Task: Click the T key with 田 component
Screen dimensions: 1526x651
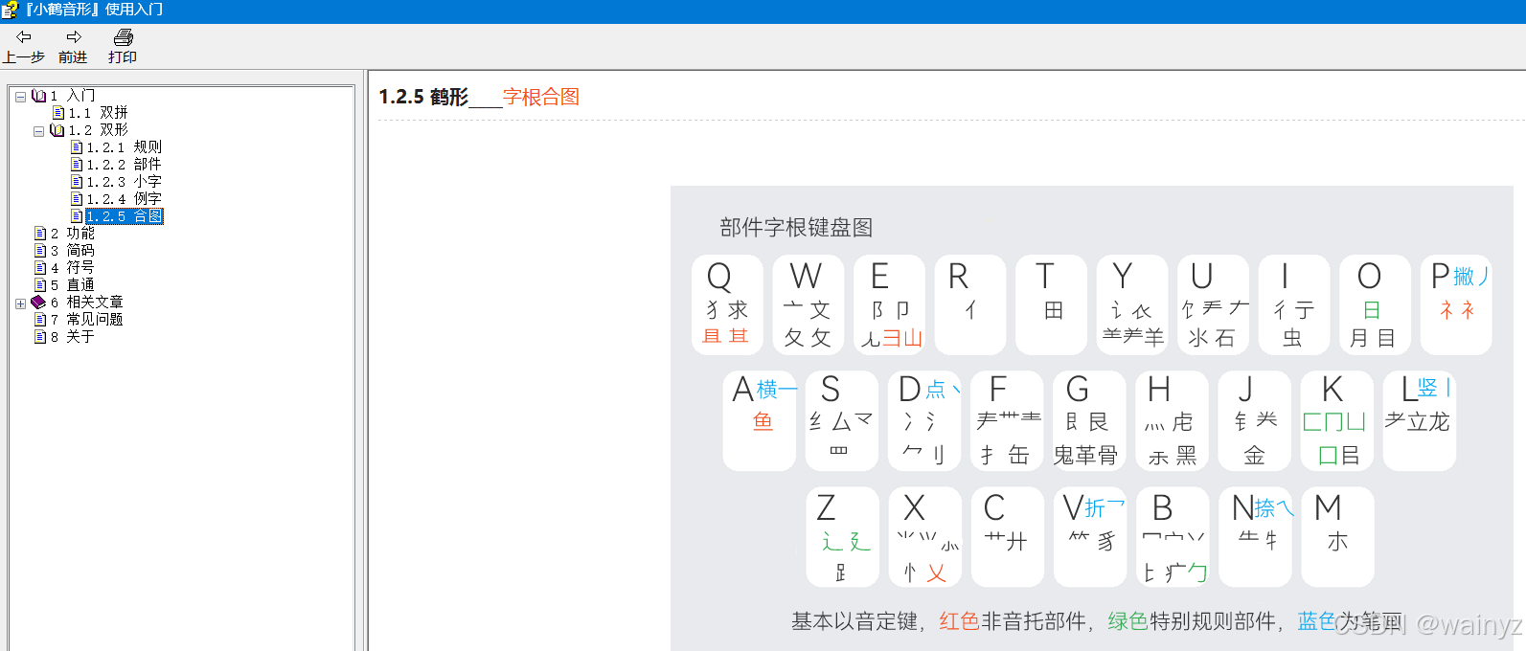Action: coord(1051,304)
